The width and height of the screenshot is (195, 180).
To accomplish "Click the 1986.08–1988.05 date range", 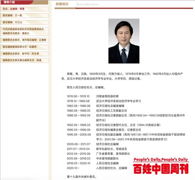I will pyautogui.click(x=79, y=111).
